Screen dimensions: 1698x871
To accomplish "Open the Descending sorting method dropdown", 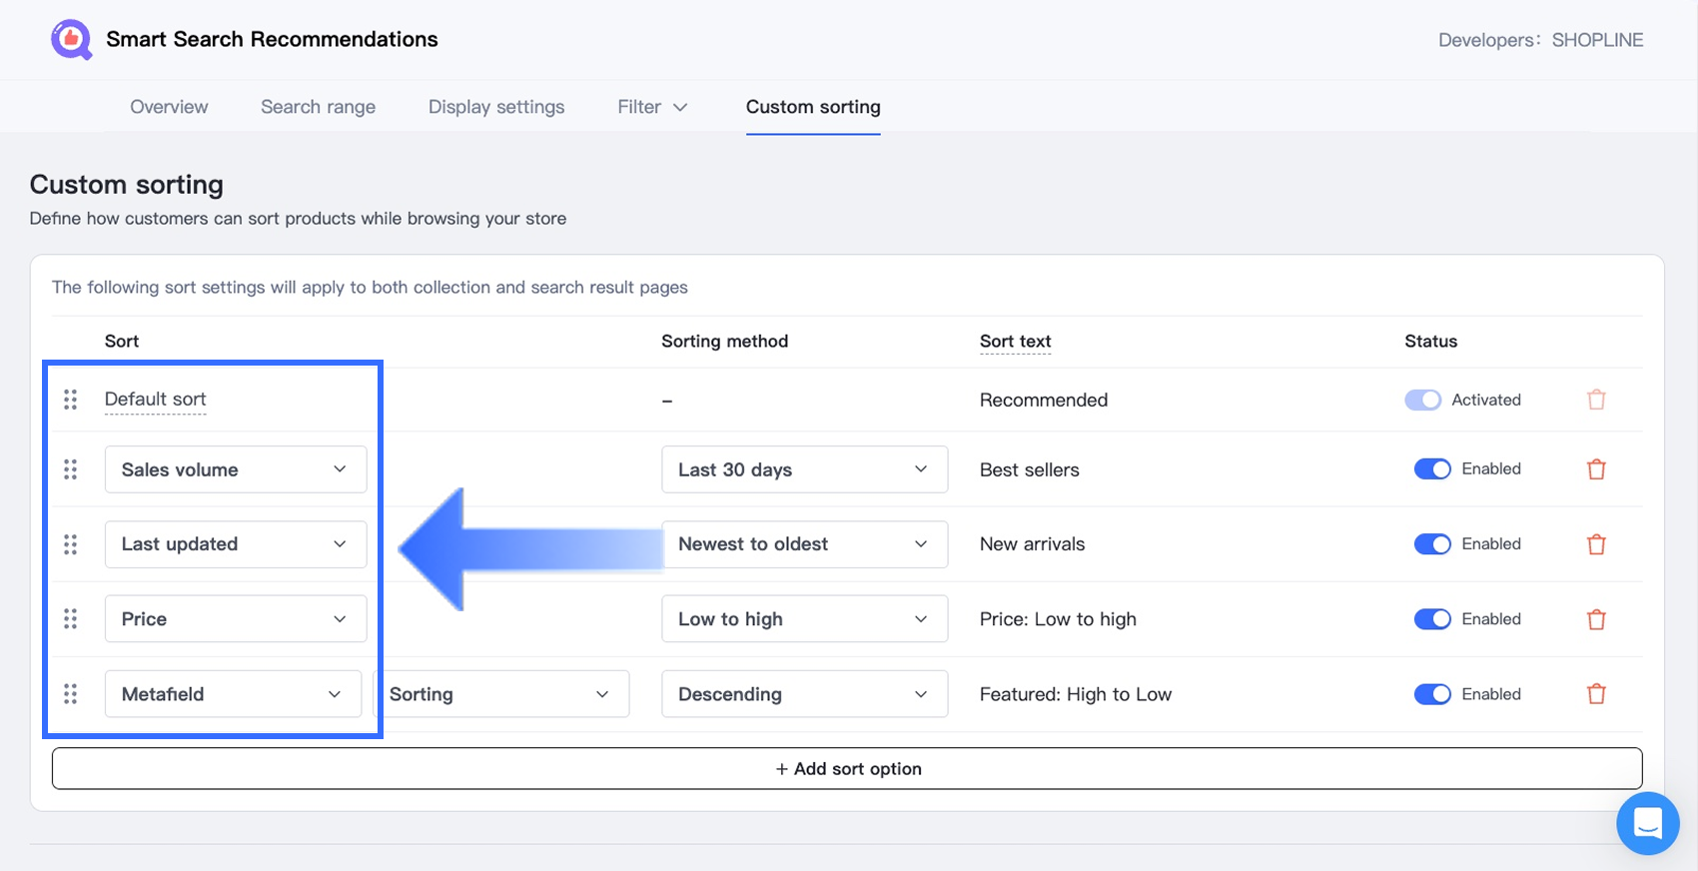I will coord(804,694).
